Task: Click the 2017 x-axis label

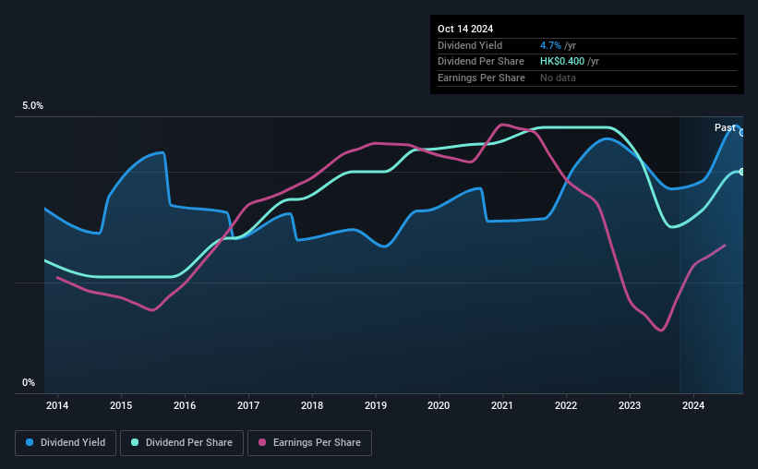Action: coord(248,405)
